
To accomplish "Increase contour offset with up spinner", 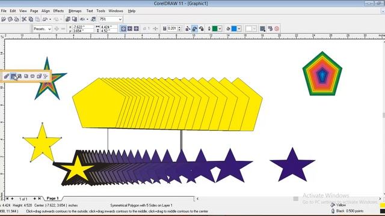I will coord(179,27).
